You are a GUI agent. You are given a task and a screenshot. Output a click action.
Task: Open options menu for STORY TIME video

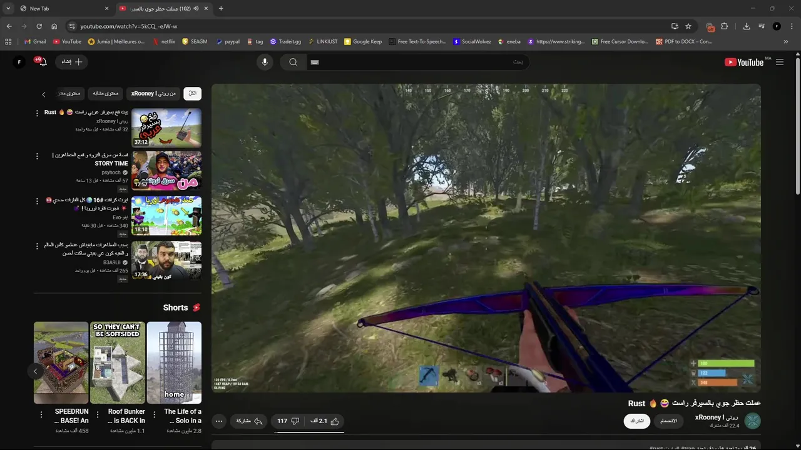click(37, 156)
